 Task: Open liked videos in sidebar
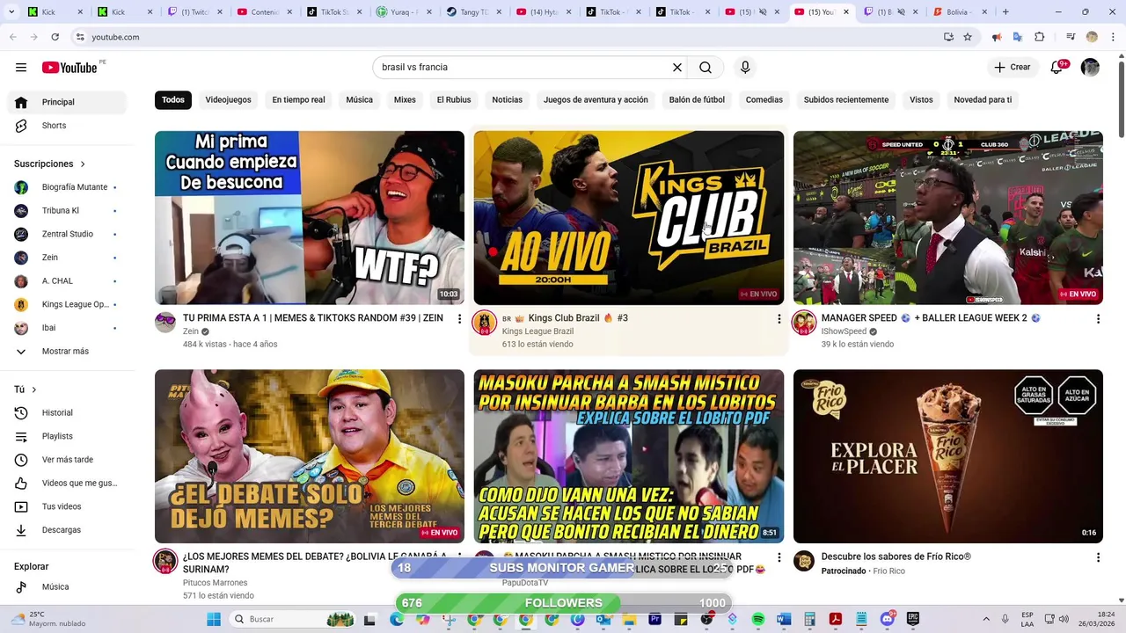67,483
